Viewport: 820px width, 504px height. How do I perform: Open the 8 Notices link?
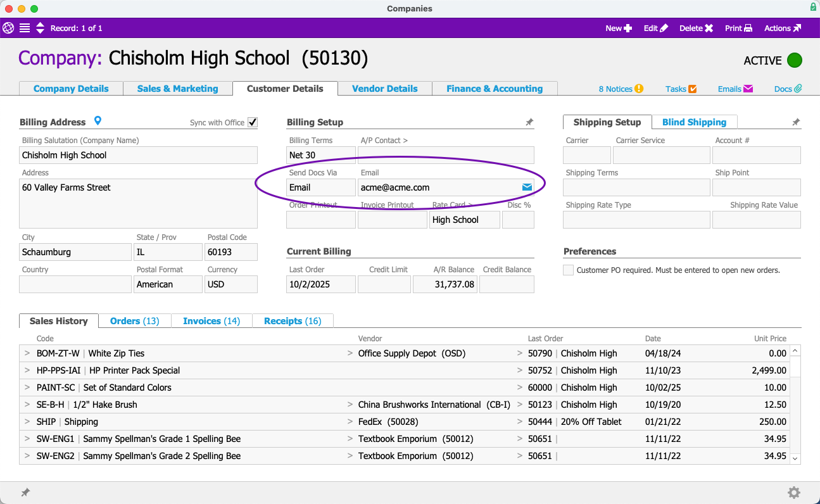coord(621,89)
